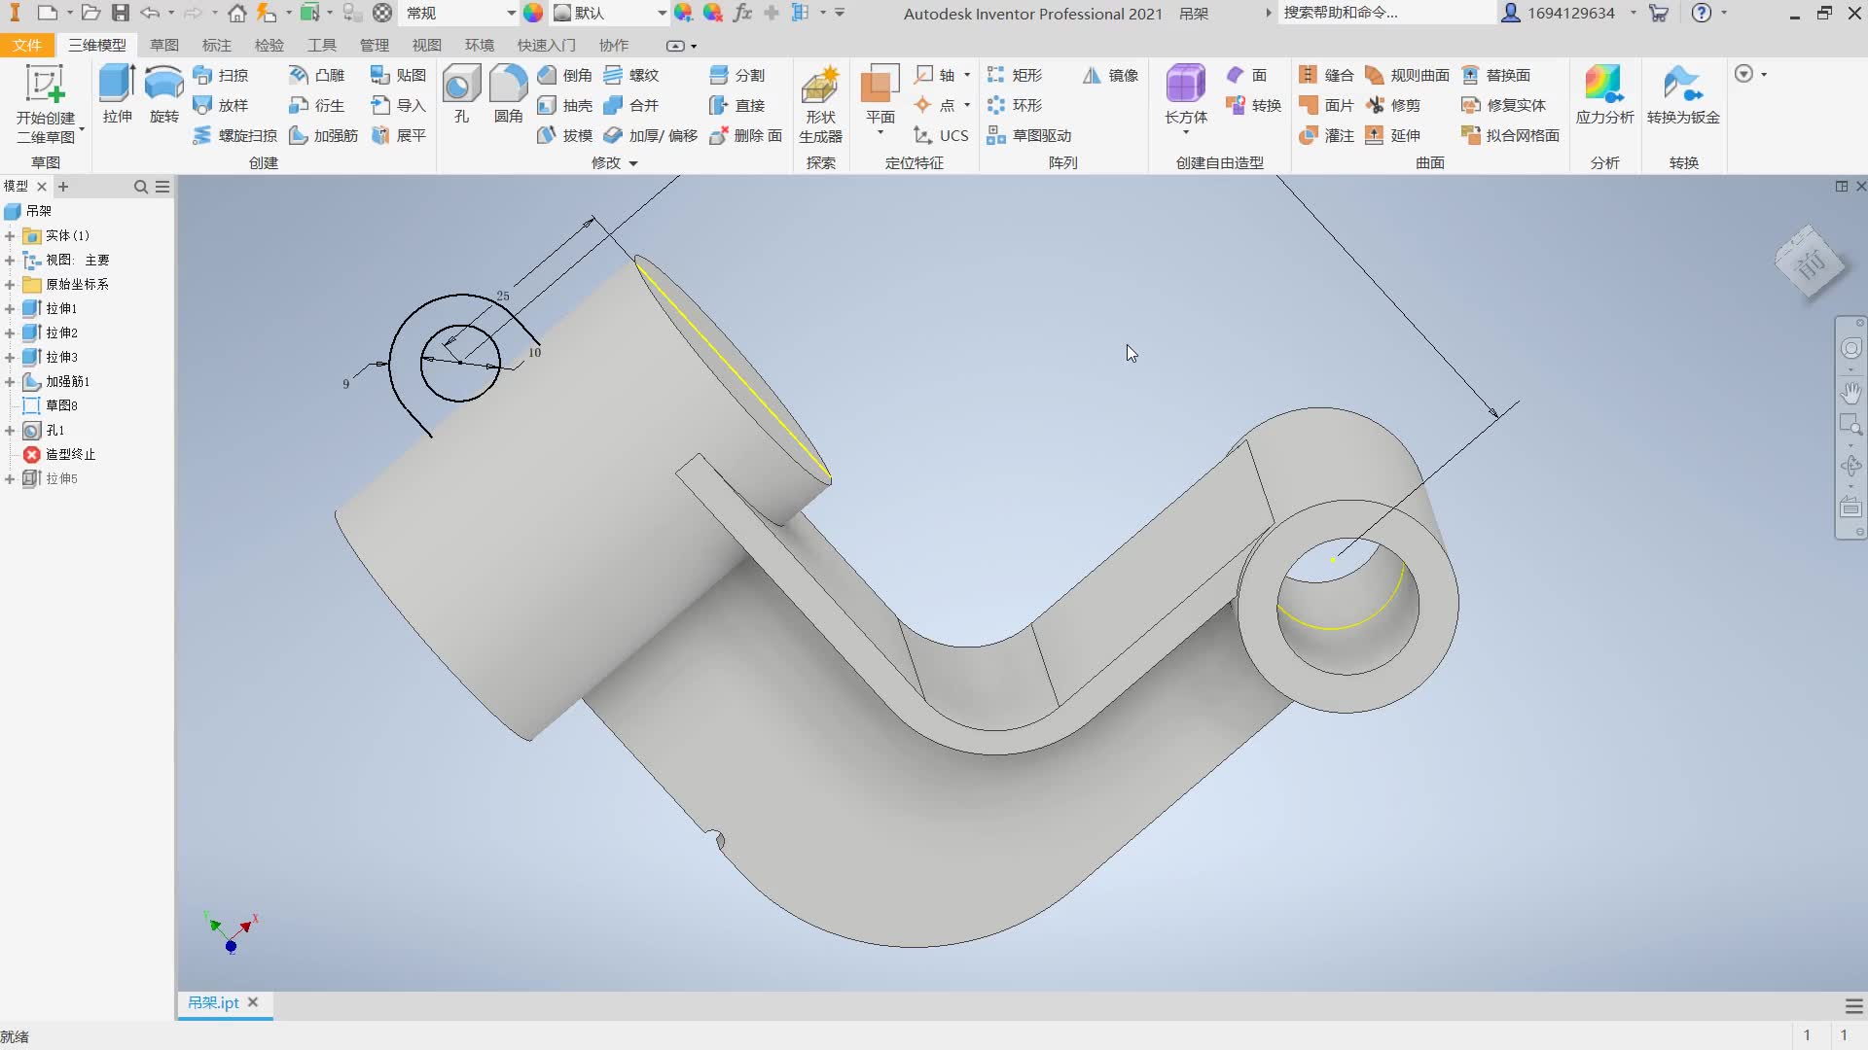
Task: Click the ViewCube 前 face
Action: pos(1810,263)
